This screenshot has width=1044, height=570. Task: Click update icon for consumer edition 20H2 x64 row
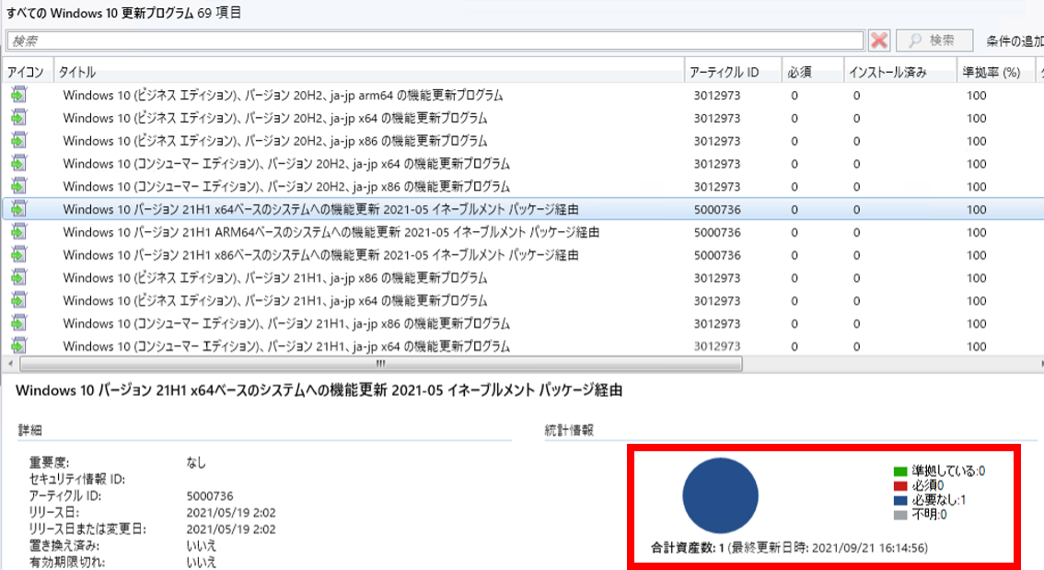(x=18, y=164)
